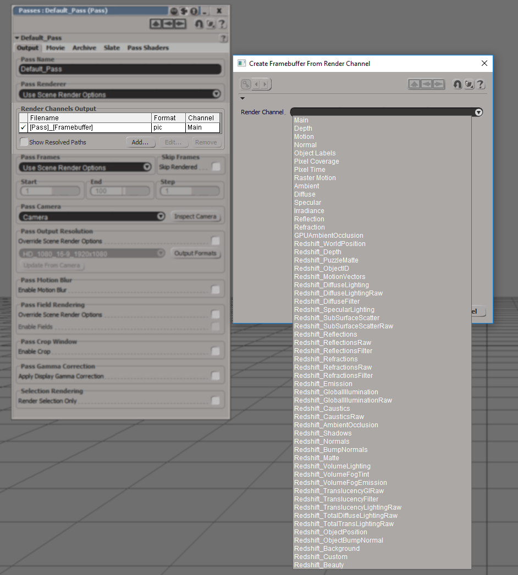Screen dimensions: 518x575
Task: Click the right-arrow icon in Create Framebuffer toolbar
Action: pos(438,85)
